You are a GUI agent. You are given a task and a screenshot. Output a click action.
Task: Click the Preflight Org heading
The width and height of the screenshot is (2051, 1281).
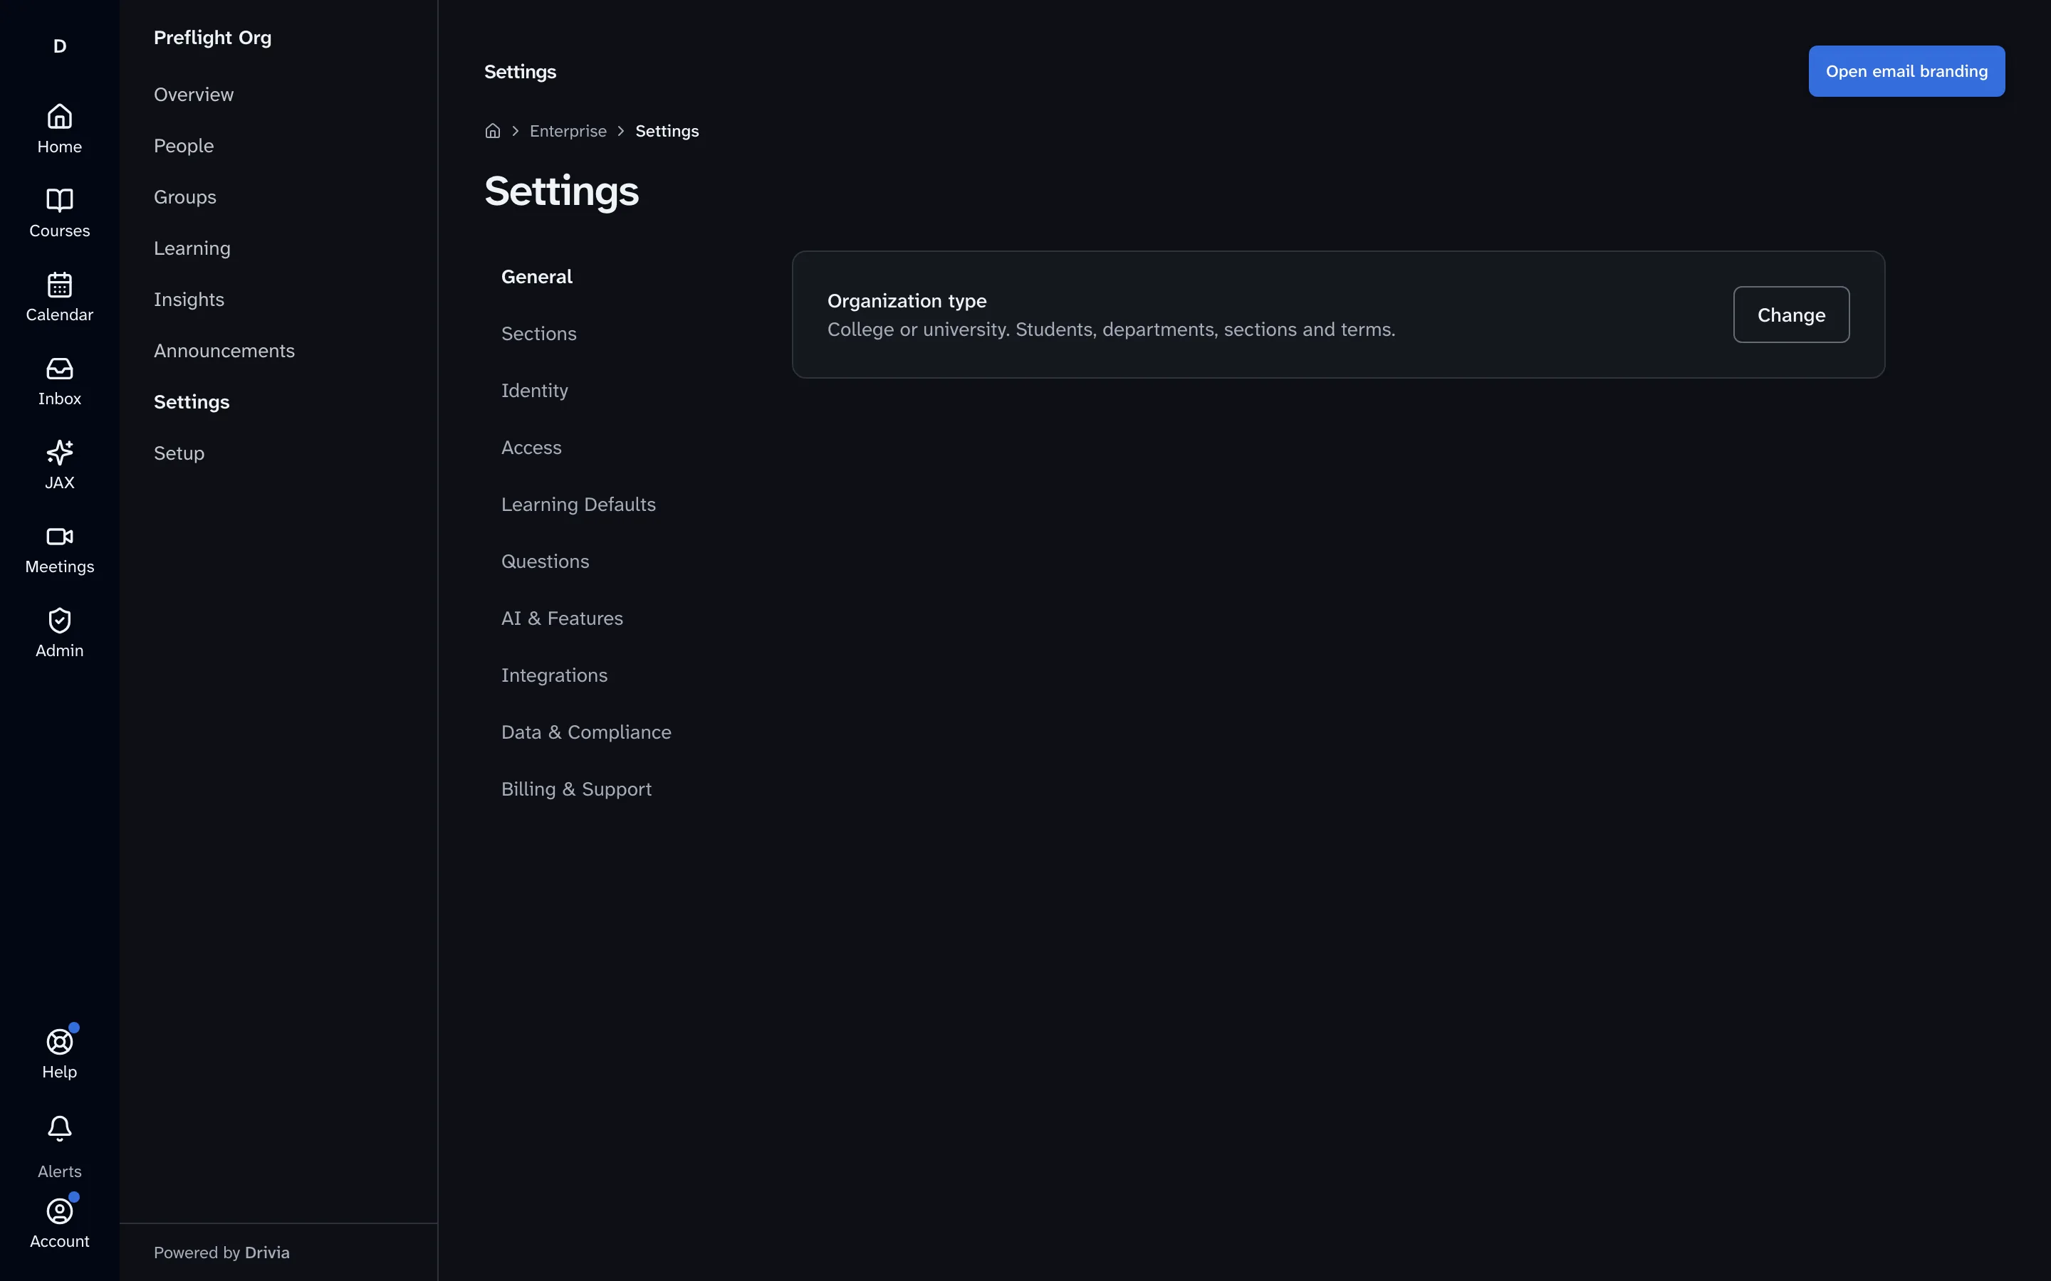pyautogui.click(x=212, y=37)
